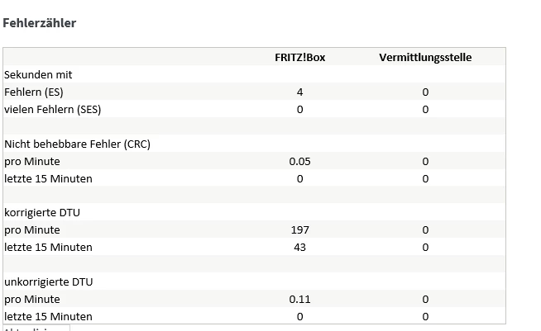Click Vermittlungsstelle ES value 0
Image resolution: width=541 pixels, height=331 pixels.
click(425, 92)
